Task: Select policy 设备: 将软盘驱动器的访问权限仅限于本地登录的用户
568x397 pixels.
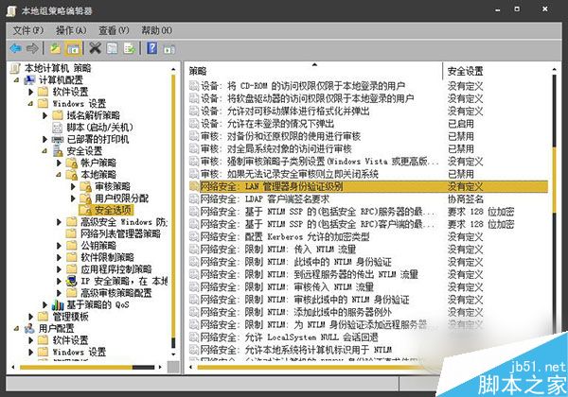Action: (307, 98)
